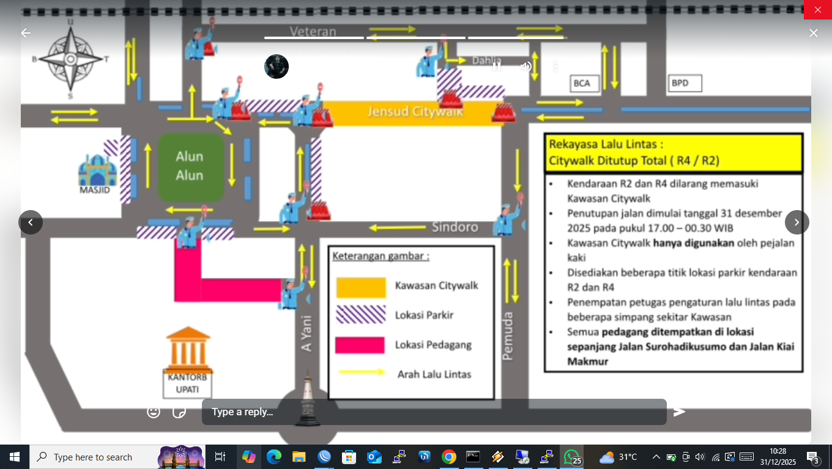Open the three-dot status options menu

click(555, 66)
